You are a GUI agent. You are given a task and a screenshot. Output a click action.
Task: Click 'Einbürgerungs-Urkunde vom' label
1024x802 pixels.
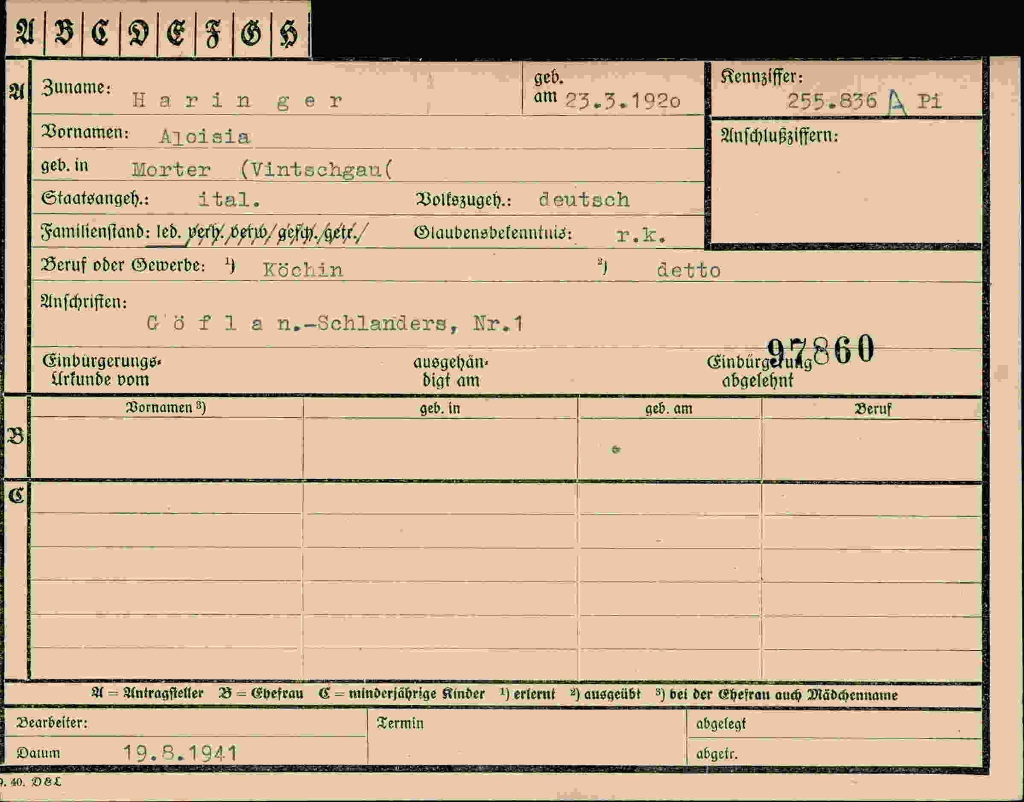pos(102,370)
